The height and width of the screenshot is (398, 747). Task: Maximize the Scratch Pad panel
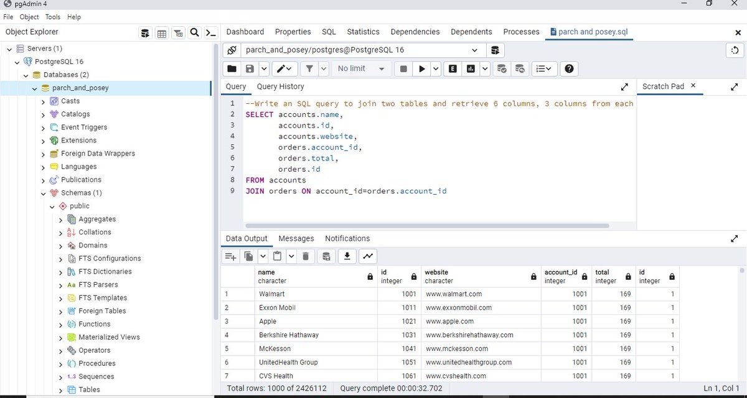pos(734,87)
